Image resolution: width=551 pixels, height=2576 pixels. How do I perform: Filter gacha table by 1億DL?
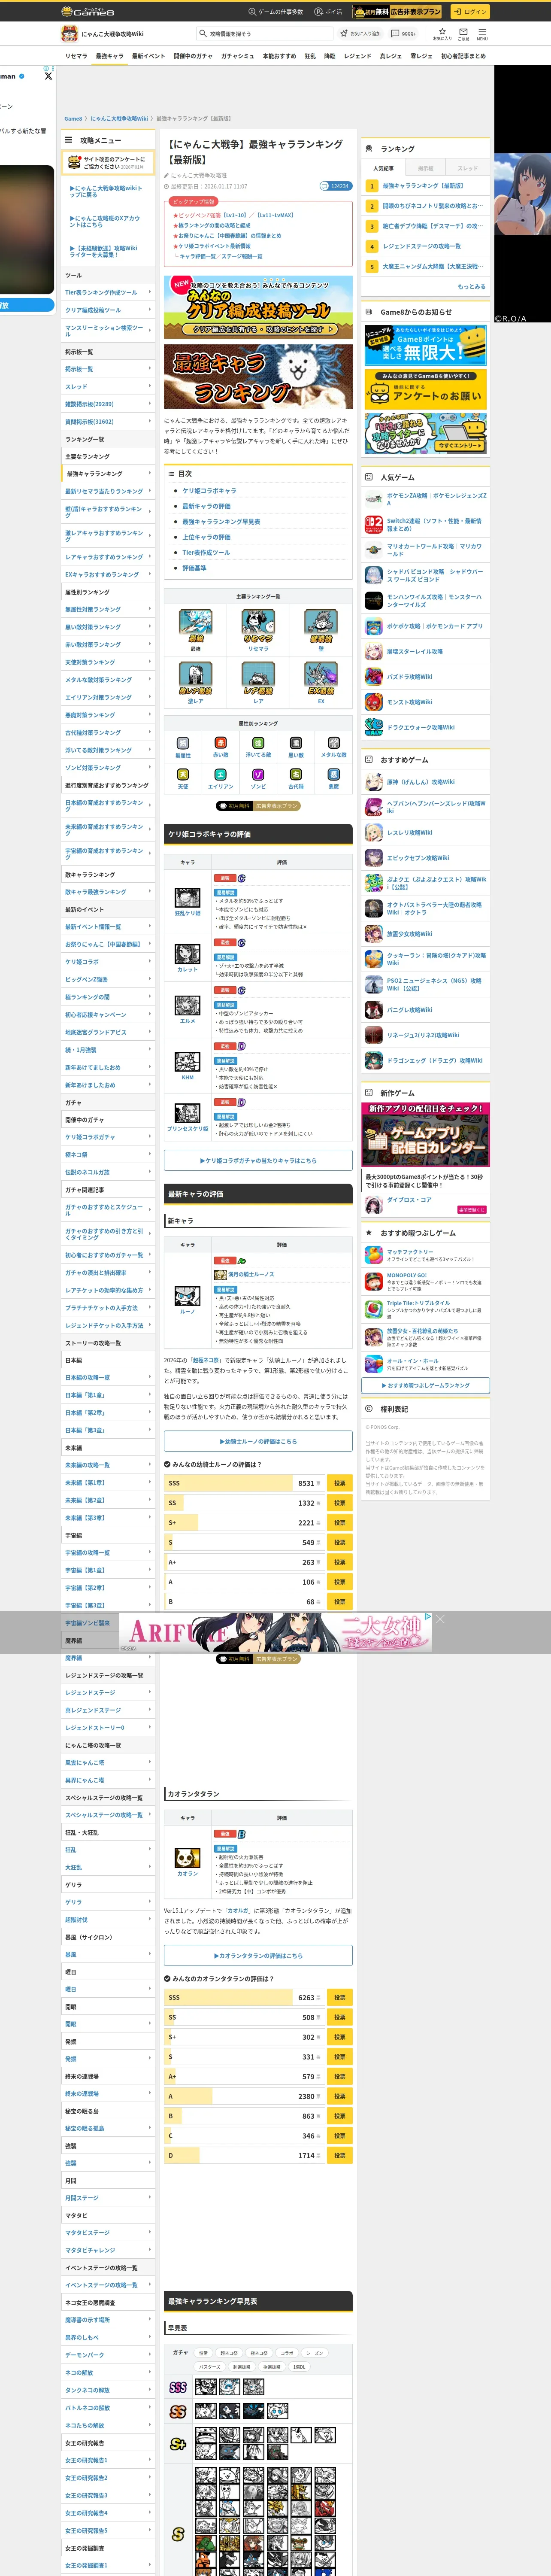tap(299, 2367)
